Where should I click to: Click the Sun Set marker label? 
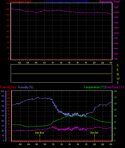click(x=94, y=133)
